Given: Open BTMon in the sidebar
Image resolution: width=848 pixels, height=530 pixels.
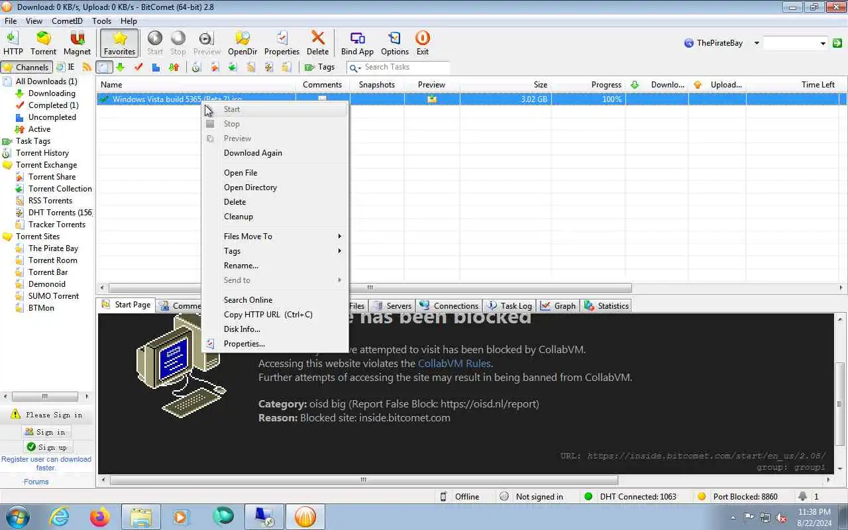Looking at the screenshot, I should click(x=41, y=308).
